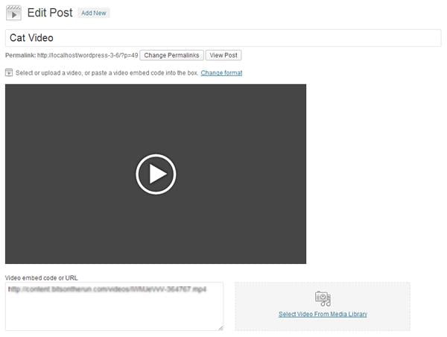Click the Change Permalinks button
The width and height of the screenshot is (447, 337).
click(x=172, y=55)
